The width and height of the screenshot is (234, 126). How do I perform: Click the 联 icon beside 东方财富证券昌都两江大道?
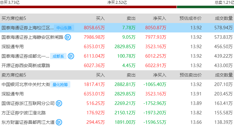point(59,122)
